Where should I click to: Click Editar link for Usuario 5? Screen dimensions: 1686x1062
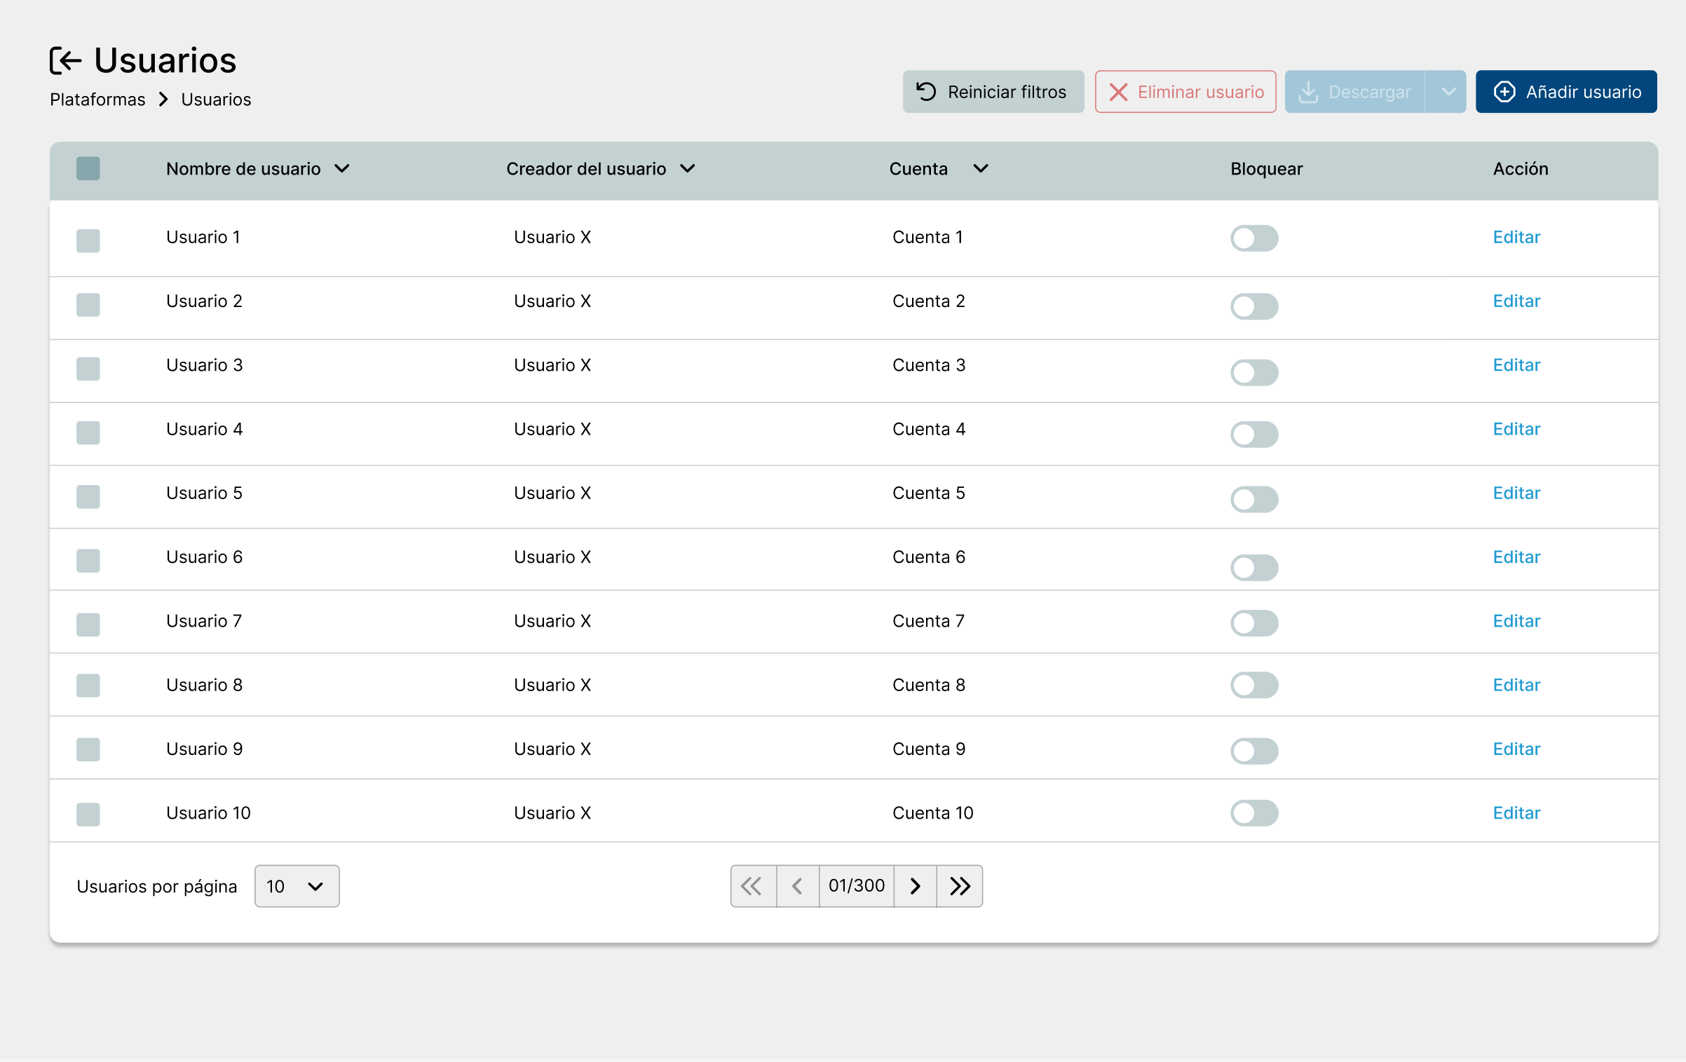tap(1516, 493)
